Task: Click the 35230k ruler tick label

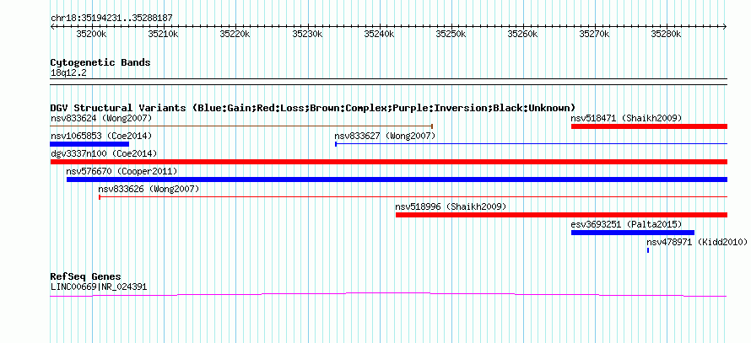Action: [306, 34]
